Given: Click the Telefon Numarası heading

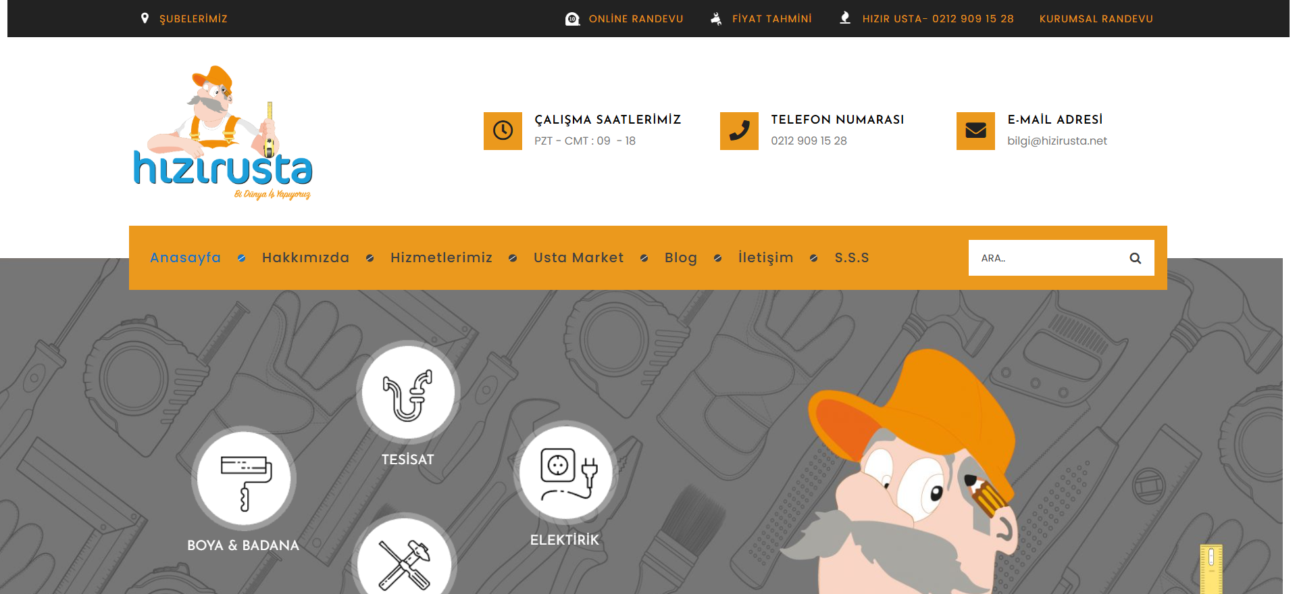Looking at the screenshot, I should pos(838,120).
